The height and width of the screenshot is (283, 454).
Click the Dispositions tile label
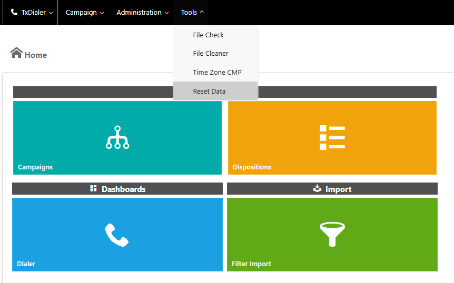(x=252, y=167)
